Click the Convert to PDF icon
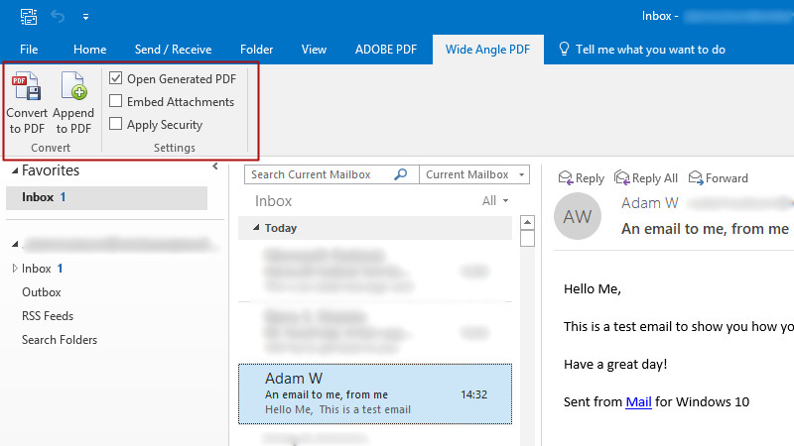Screen dimensions: 794x446 27,88
